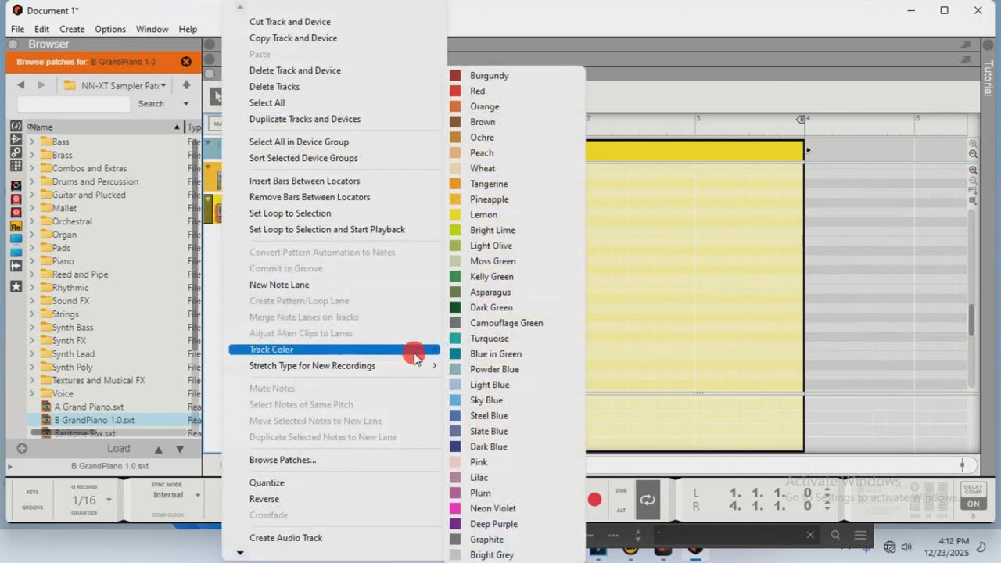Click the taskbar volume speaker icon

click(907, 547)
